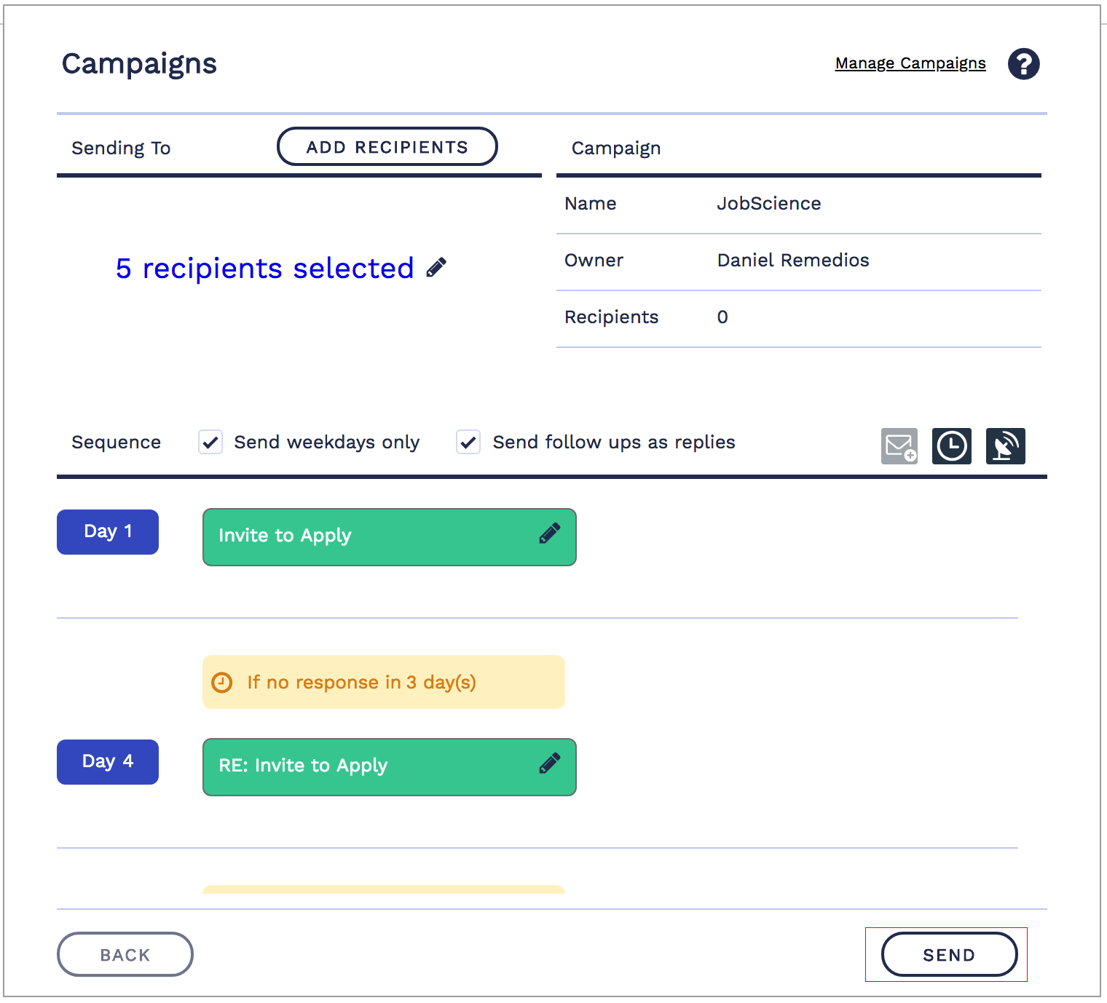Open the Invite to Apply email step
Image resolution: width=1107 pixels, height=1003 pixels.
364,536
